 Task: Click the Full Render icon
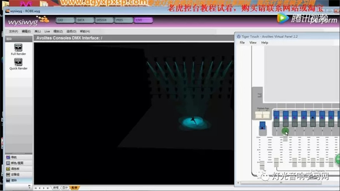pos(18,48)
